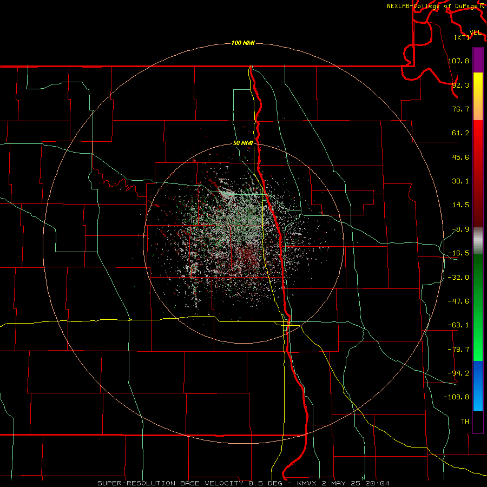Select the 14.5 scale label

point(460,205)
